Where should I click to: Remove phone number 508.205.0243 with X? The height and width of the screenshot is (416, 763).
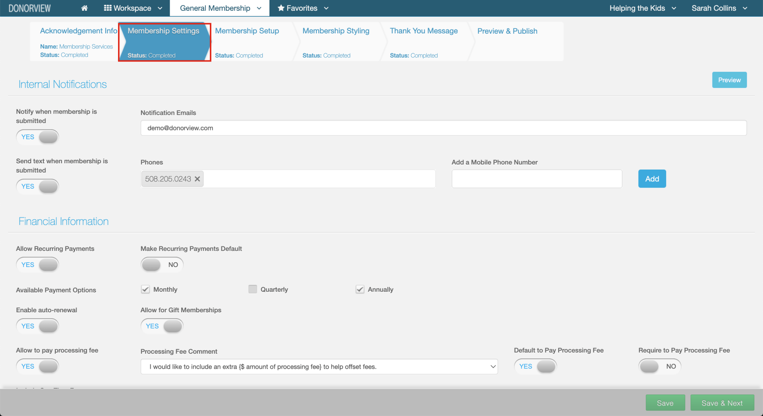[x=197, y=179]
